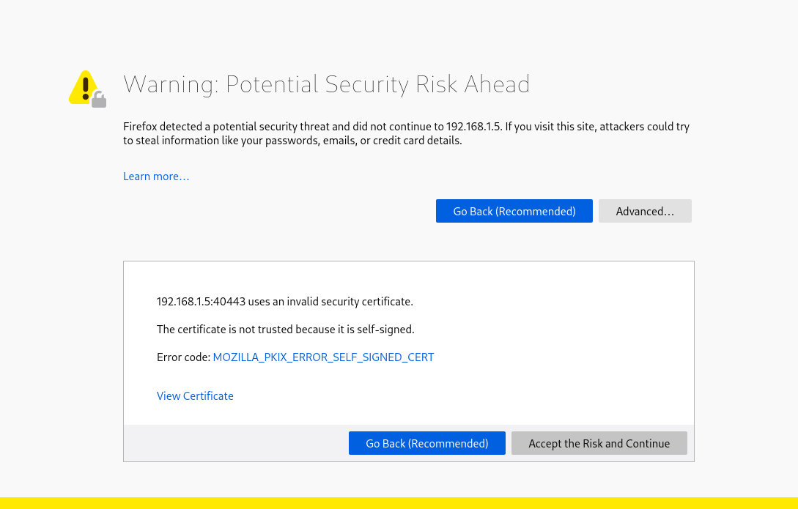Click the MOZILLA_PKIX_ERROR_SELF_SIGNED_CERT error code link
The height and width of the screenshot is (509, 798).
[x=323, y=357]
